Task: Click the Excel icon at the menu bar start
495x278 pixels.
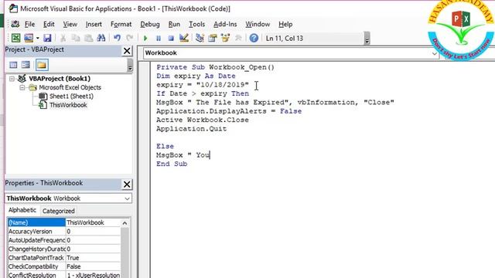Action: click(15, 24)
